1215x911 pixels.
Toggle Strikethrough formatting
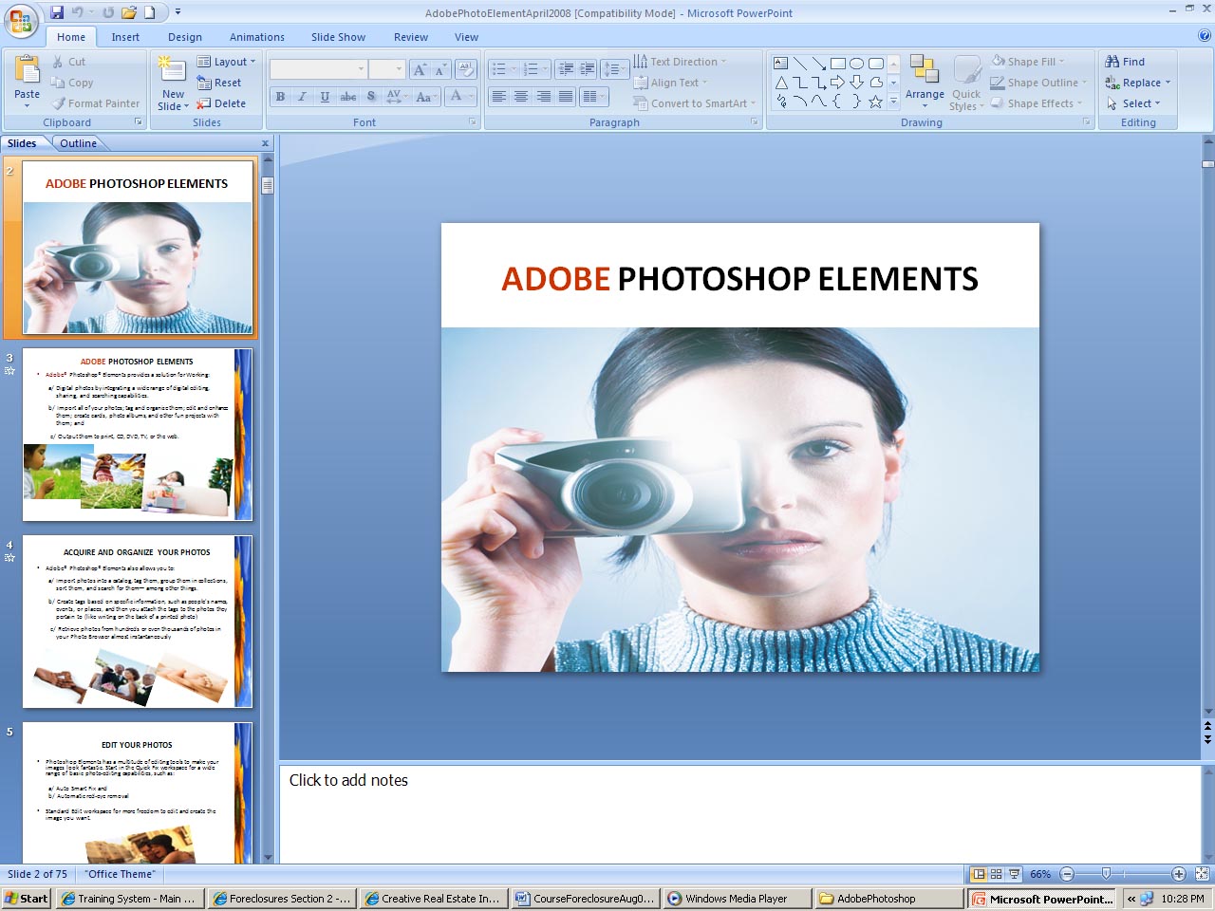click(x=348, y=97)
